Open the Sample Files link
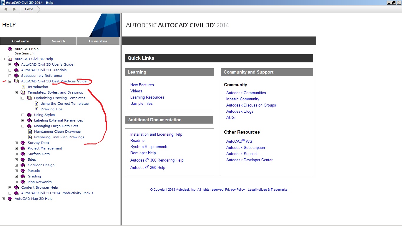The height and width of the screenshot is (226, 402). click(x=142, y=103)
